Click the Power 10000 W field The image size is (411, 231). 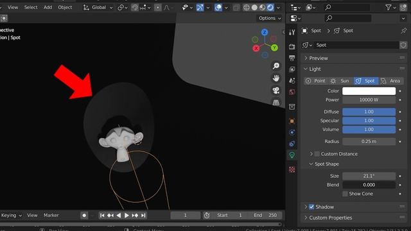[x=369, y=100]
